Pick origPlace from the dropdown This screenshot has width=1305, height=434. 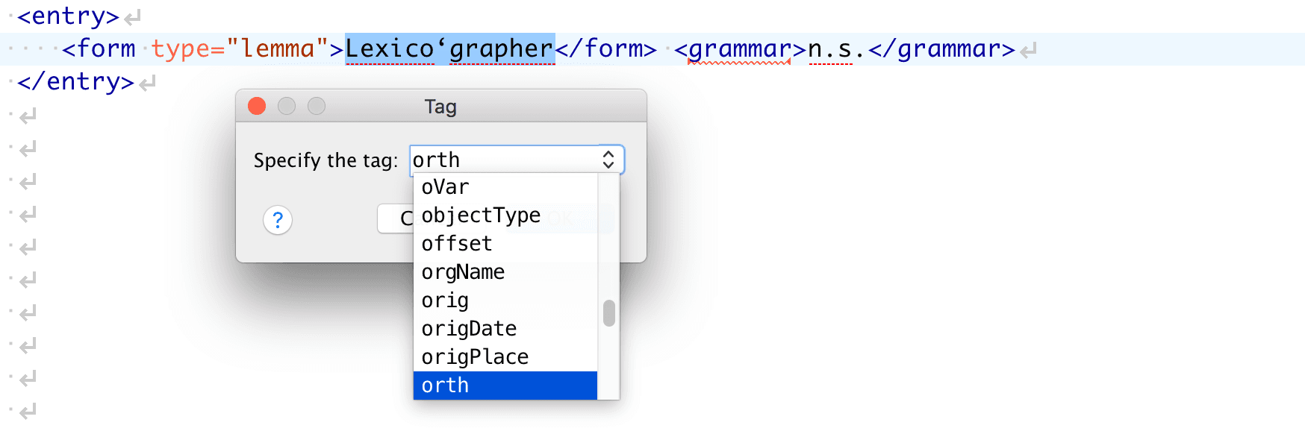[x=505, y=357]
